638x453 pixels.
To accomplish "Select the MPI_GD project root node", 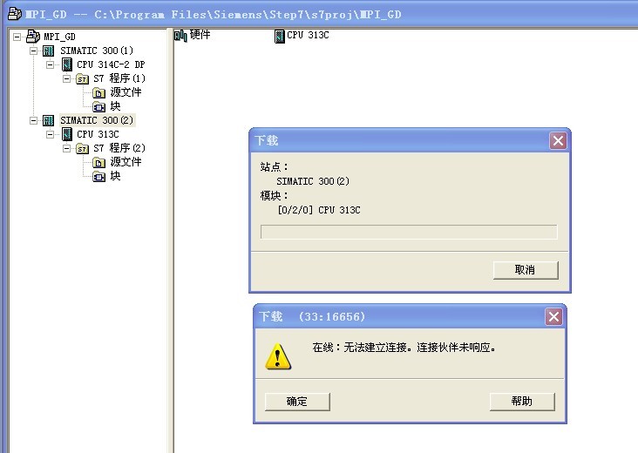I will [x=58, y=37].
